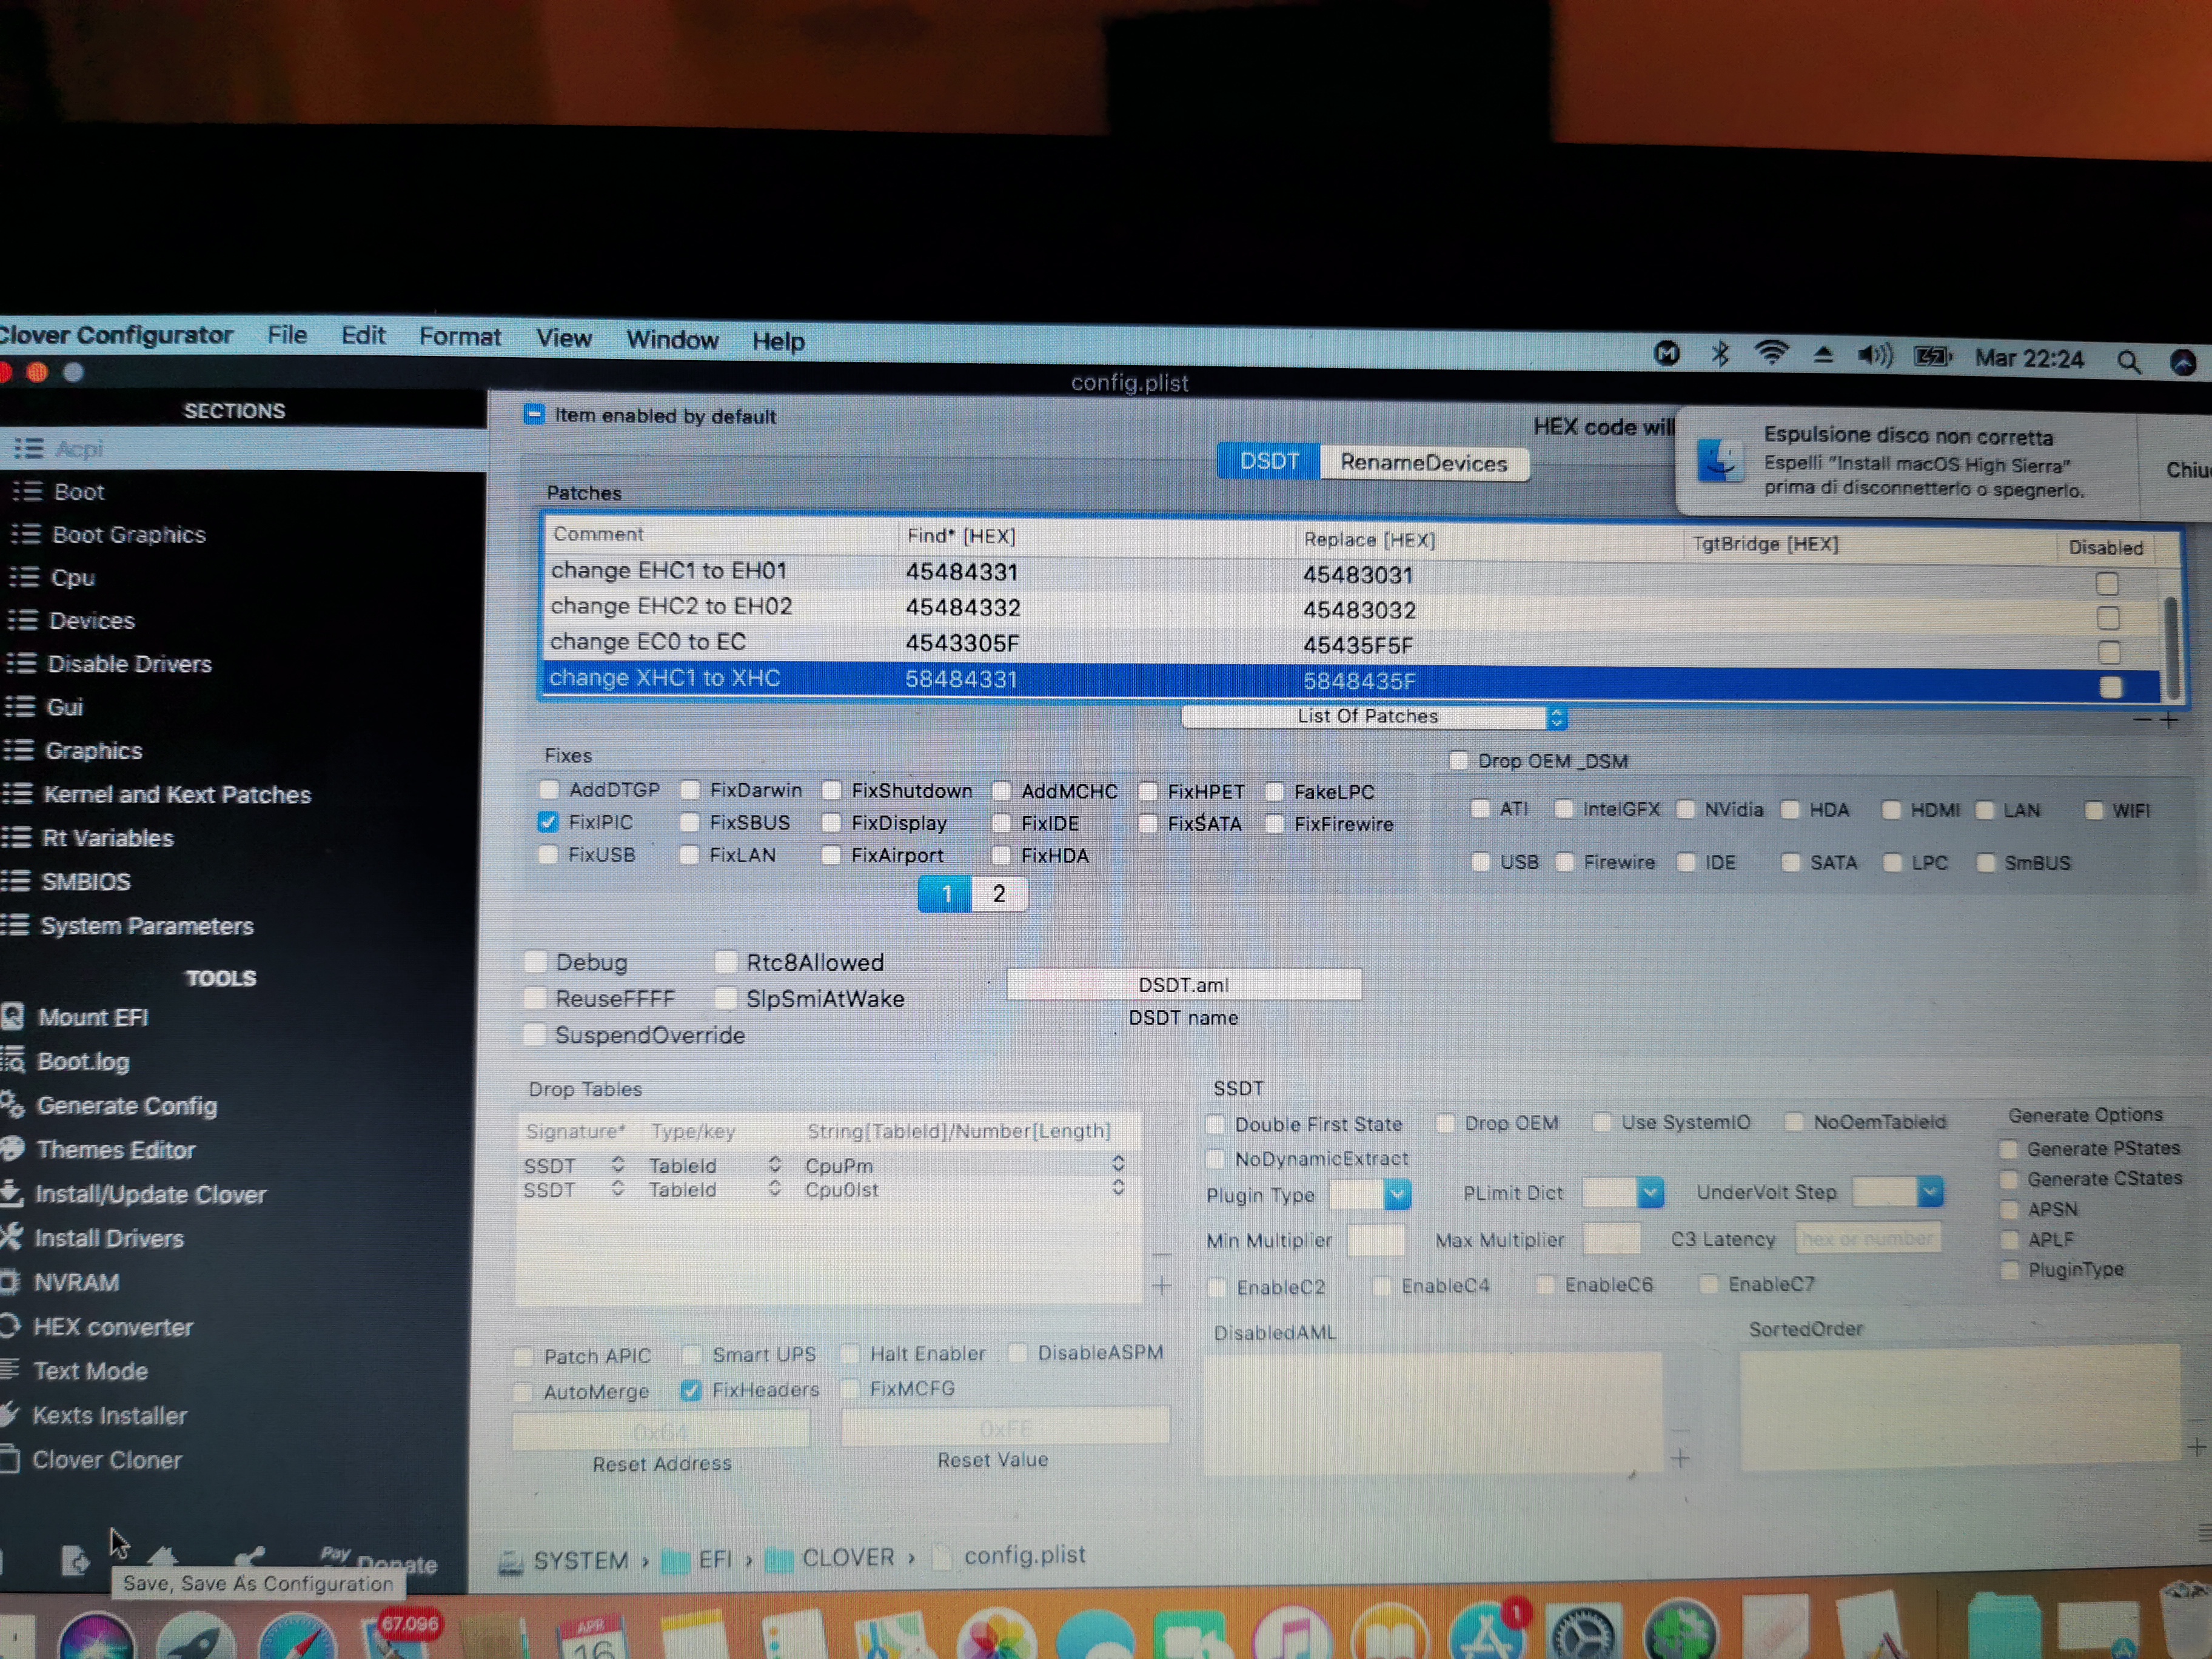2212x1659 pixels.
Task: Enable the FixShutdown checkbox
Action: tap(832, 790)
